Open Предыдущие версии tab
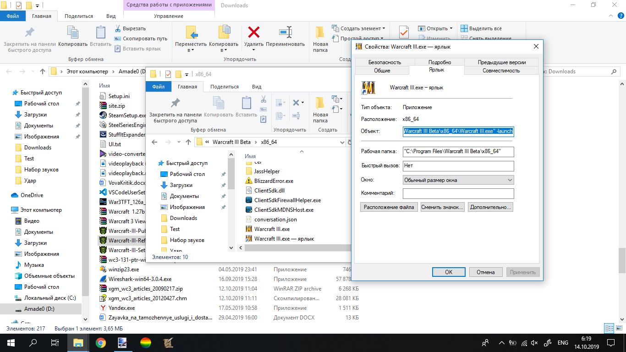This screenshot has height=352, width=626. (501, 62)
